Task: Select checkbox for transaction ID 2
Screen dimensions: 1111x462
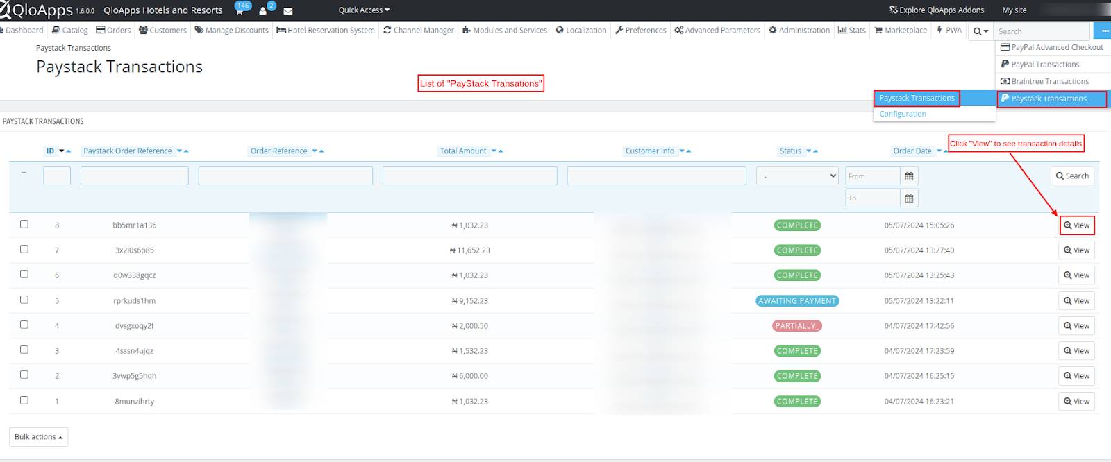Action: [24, 375]
